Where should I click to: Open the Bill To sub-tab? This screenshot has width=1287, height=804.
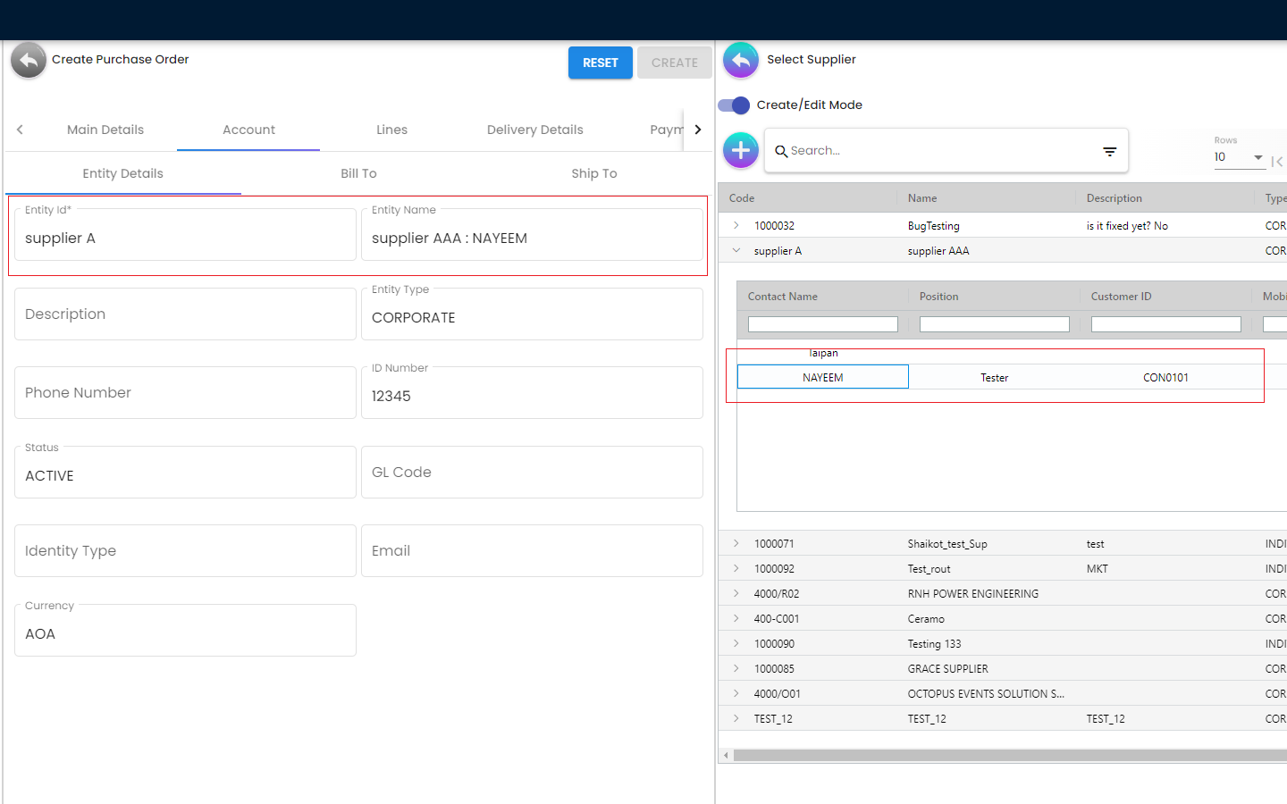[x=358, y=174]
